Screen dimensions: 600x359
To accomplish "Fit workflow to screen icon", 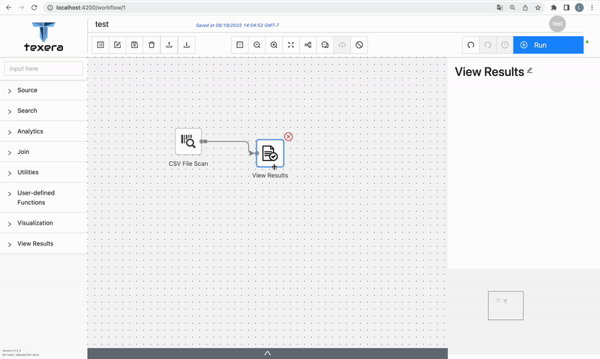I will click(x=291, y=45).
